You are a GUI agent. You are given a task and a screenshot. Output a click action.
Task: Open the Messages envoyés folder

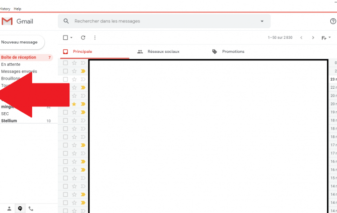click(x=19, y=71)
